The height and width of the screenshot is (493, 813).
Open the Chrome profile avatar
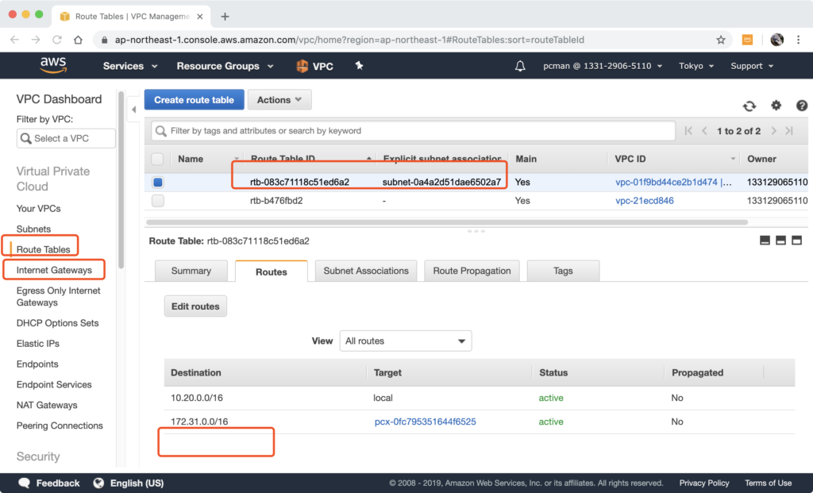click(x=776, y=40)
